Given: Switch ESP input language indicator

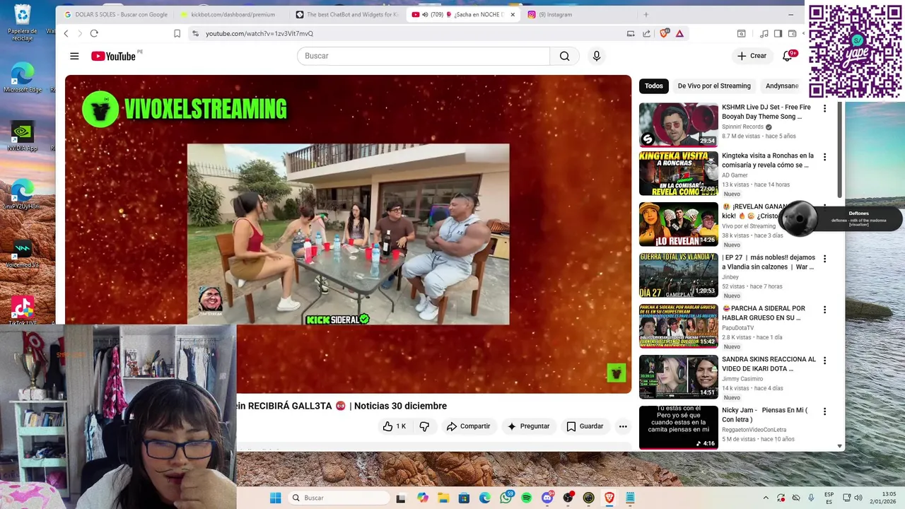Looking at the screenshot, I should click(829, 498).
